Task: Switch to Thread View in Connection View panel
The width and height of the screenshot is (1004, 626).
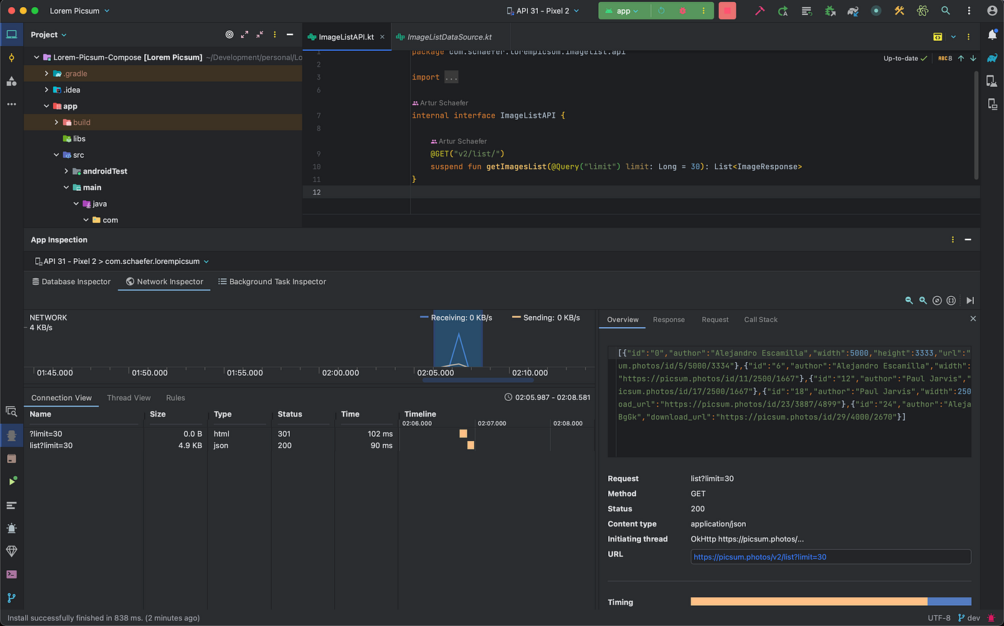Action: (x=129, y=398)
